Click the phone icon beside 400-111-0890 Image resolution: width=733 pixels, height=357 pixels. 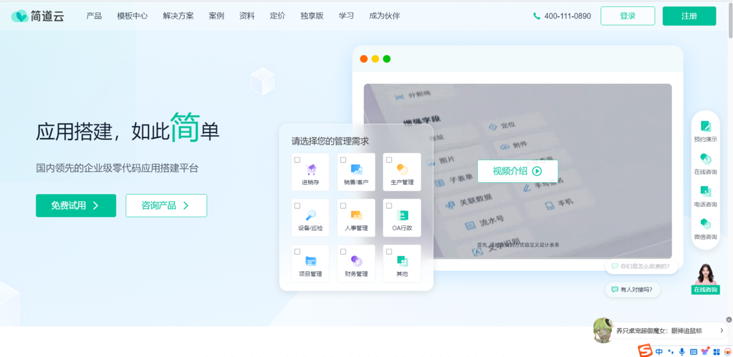coord(536,16)
